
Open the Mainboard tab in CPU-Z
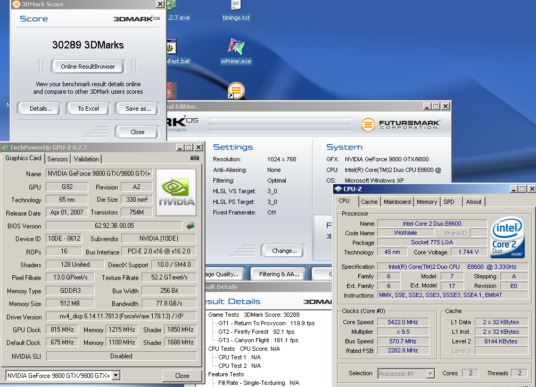[397, 202]
